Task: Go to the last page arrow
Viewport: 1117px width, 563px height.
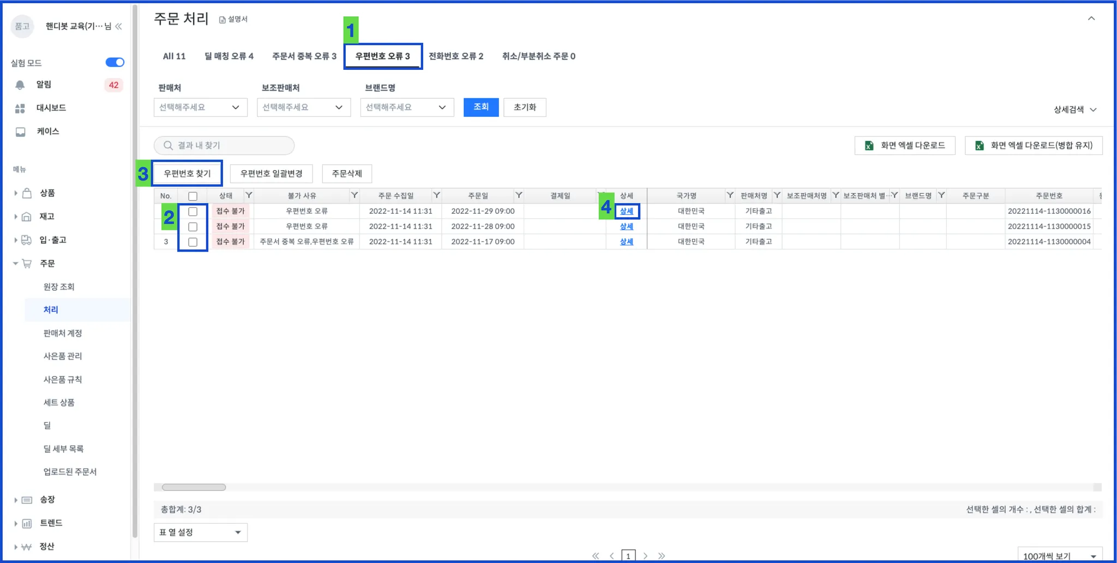Action: coord(662,556)
